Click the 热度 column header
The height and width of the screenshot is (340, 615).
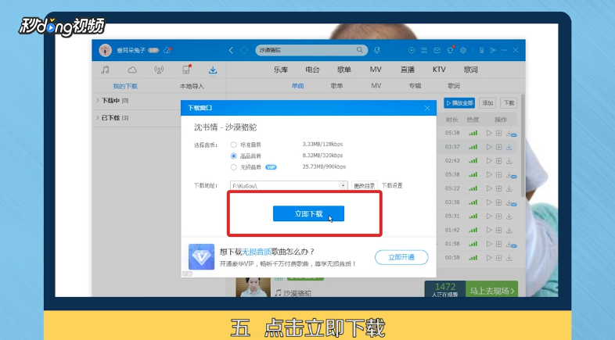pyautogui.click(x=473, y=120)
